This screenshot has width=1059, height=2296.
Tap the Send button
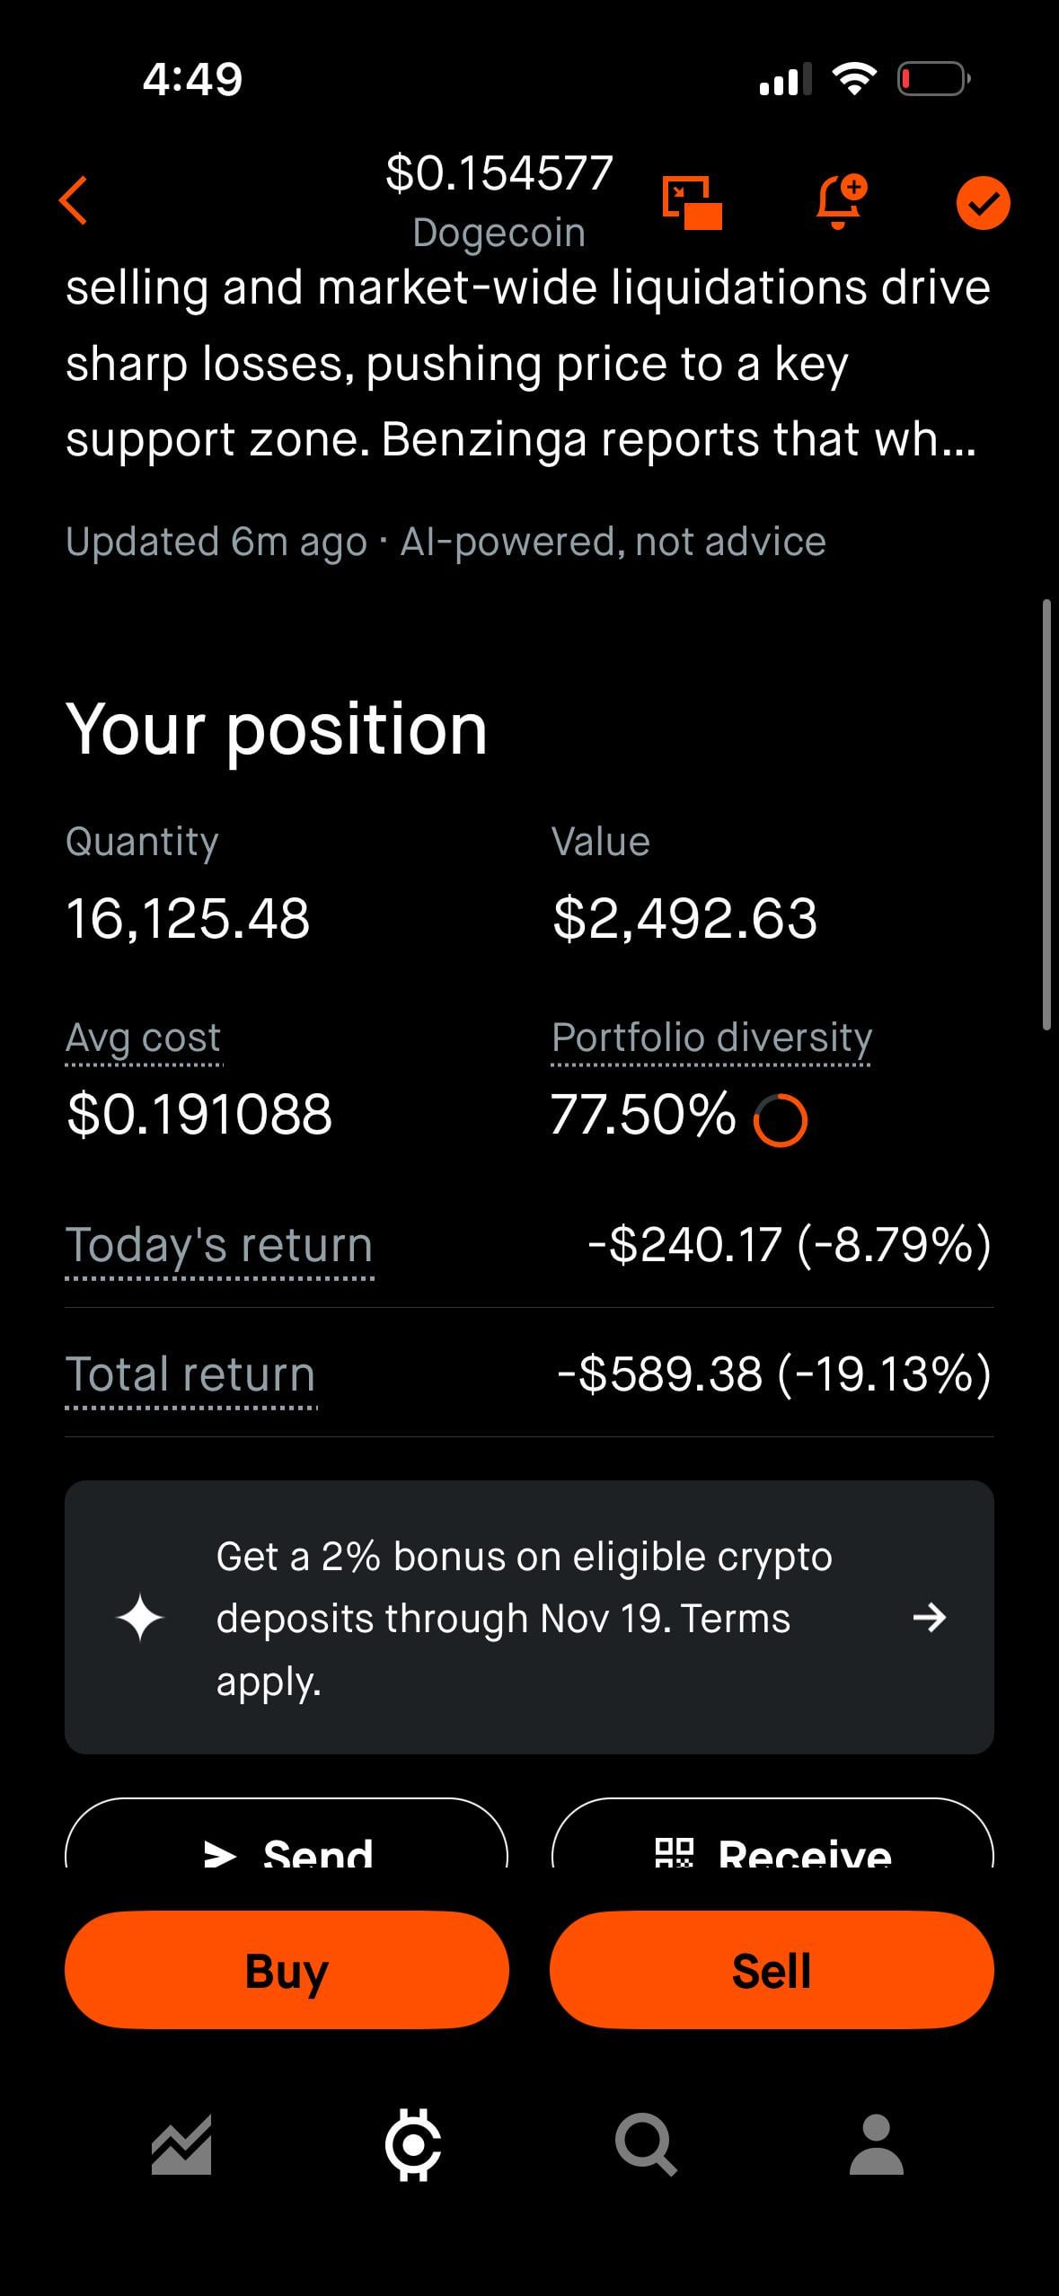(x=287, y=1841)
